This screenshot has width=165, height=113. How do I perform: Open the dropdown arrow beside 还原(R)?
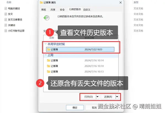point(117,97)
